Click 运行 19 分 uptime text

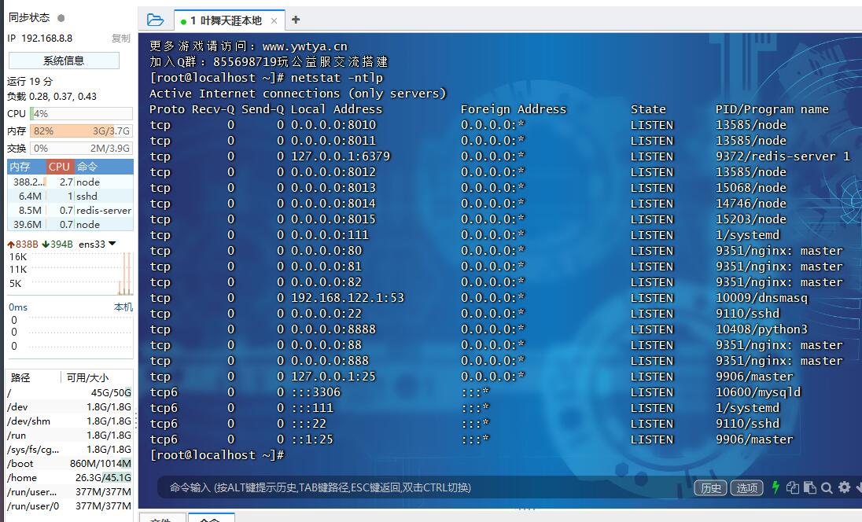[30, 81]
